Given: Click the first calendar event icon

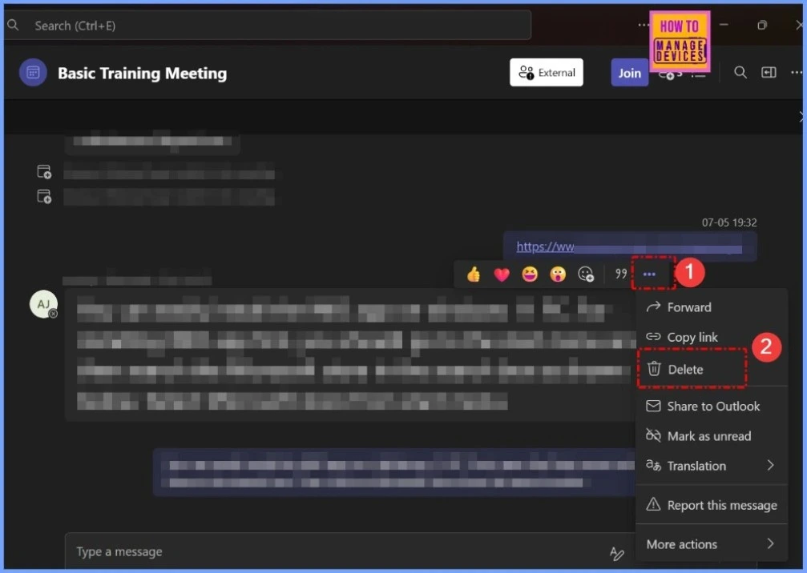Looking at the screenshot, I should (44, 171).
